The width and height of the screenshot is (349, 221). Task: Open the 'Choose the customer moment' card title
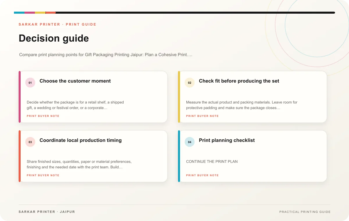coord(75,81)
